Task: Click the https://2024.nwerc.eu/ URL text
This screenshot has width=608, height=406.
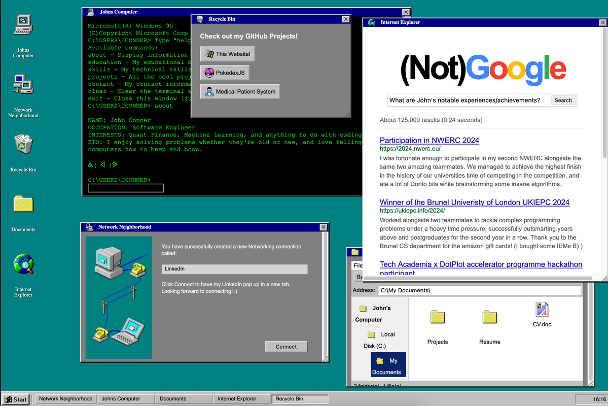Action: coord(410,149)
